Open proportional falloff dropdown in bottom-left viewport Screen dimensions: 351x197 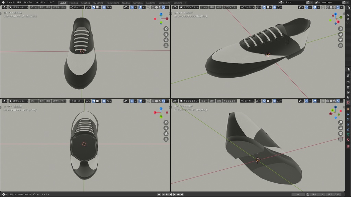pyautogui.click(x=108, y=101)
